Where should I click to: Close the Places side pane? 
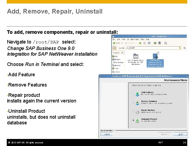click(x=122, y=53)
